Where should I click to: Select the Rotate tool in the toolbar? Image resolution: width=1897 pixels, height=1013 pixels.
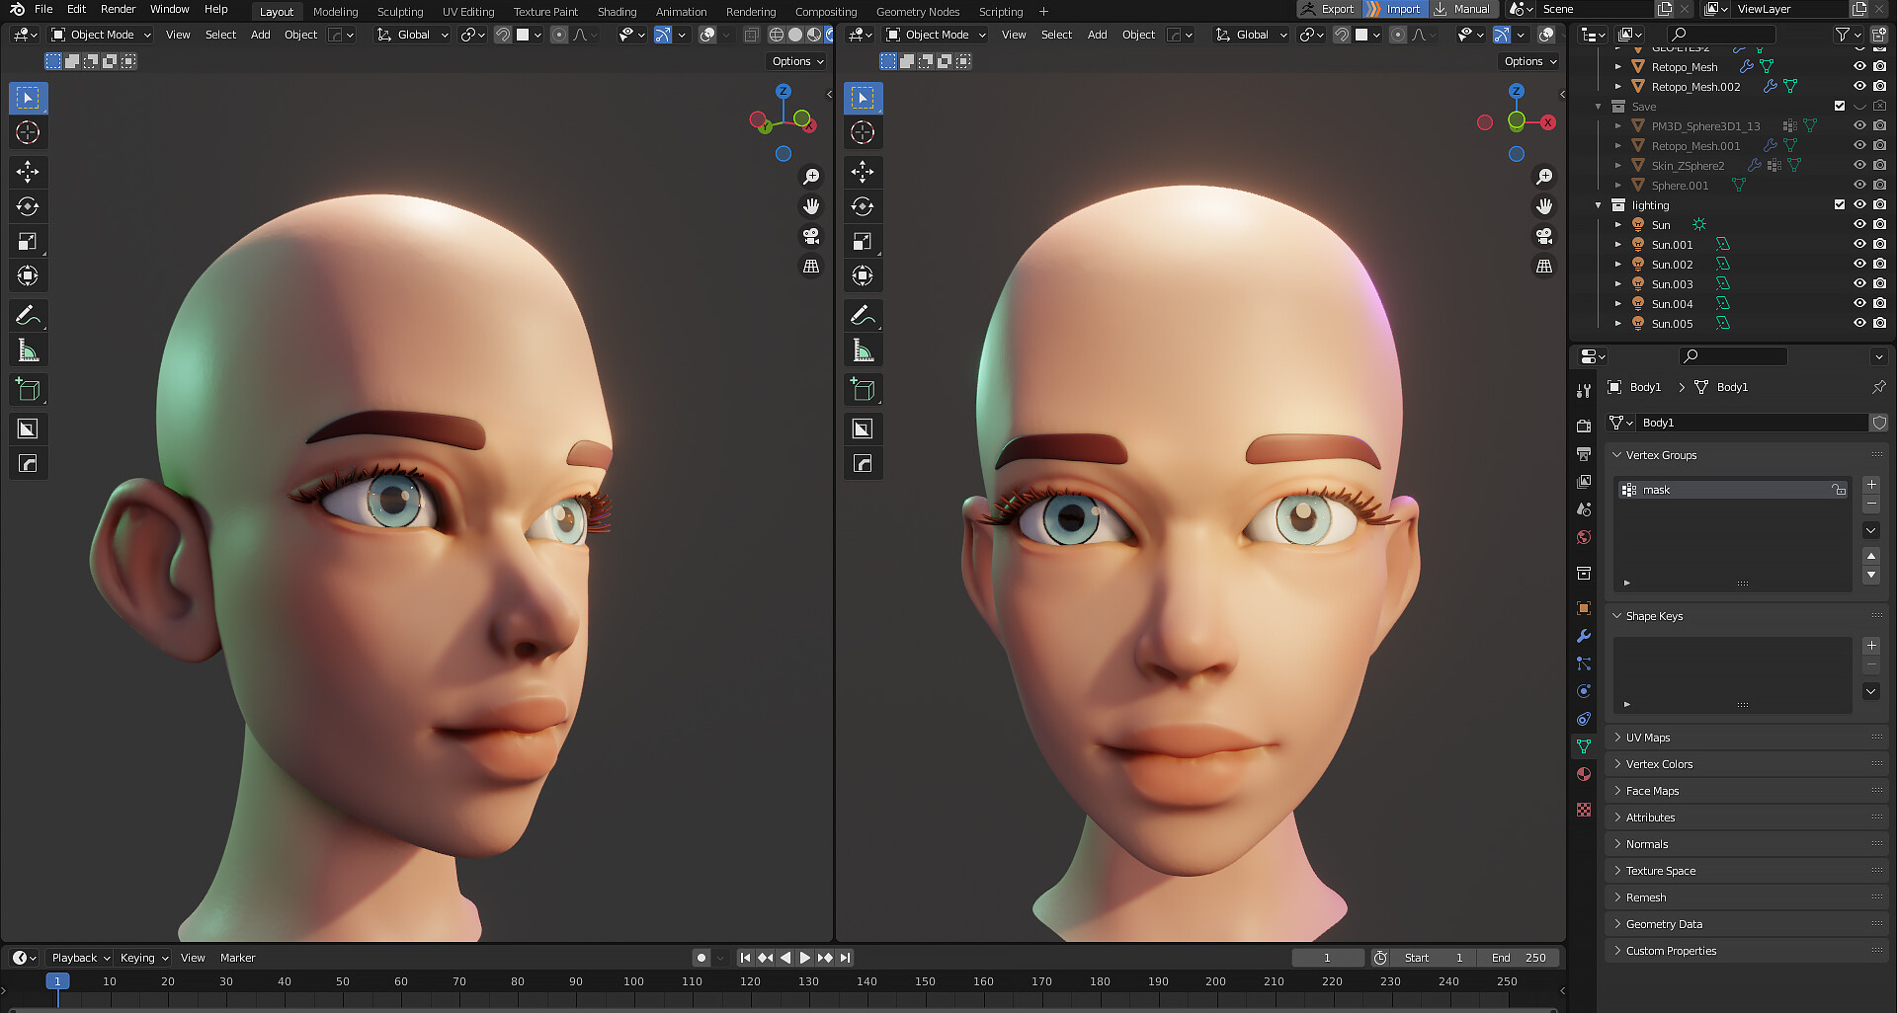(28, 206)
